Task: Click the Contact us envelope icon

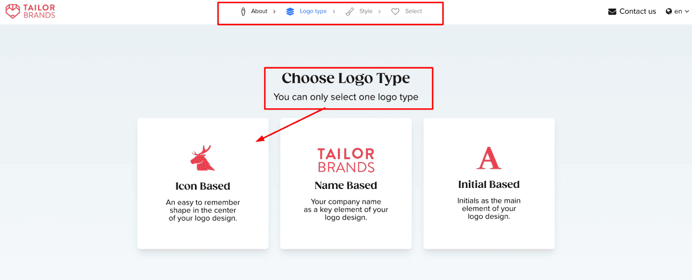Action: tap(612, 12)
